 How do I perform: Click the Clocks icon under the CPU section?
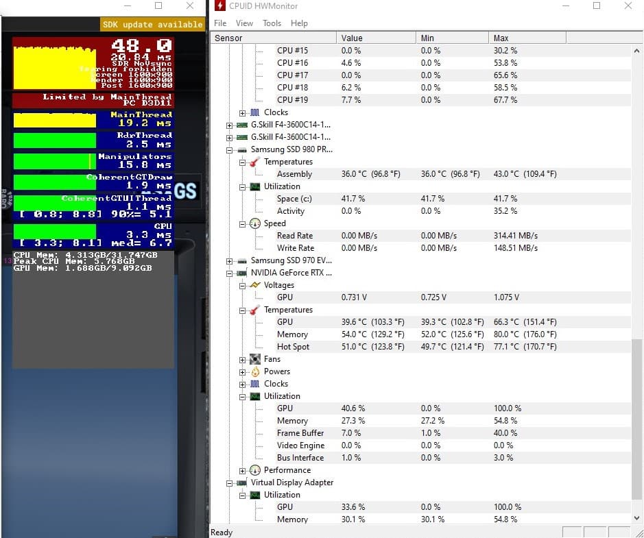[254, 112]
